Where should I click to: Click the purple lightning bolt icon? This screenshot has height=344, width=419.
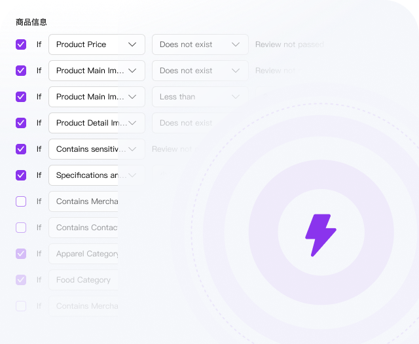pyautogui.click(x=321, y=235)
